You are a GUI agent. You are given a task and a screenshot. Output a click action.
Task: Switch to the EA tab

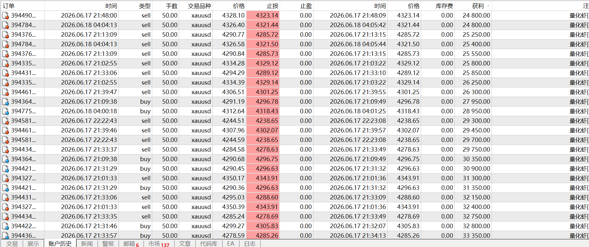click(231, 243)
